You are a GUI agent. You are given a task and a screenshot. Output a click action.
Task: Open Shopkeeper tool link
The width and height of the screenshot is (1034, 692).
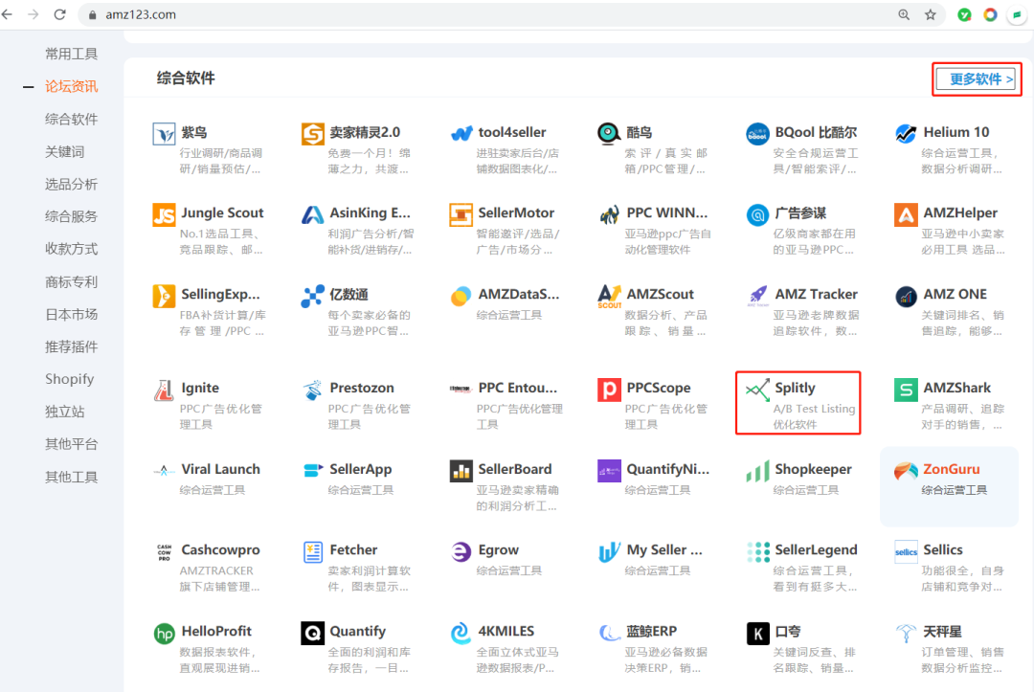coord(813,469)
